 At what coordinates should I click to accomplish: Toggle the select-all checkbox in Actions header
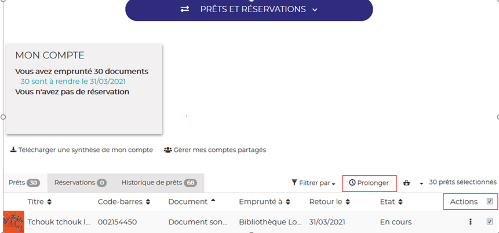pos(490,201)
